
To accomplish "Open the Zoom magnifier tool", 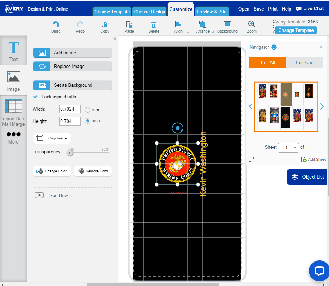I will (x=252, y=24).
